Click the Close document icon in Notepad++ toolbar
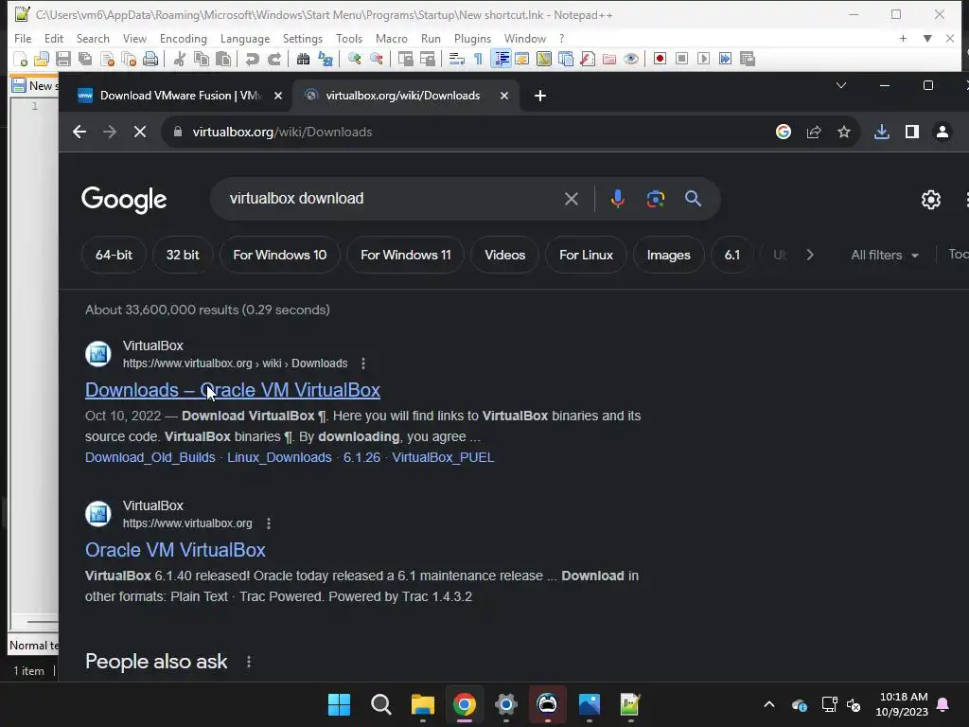 pos(107,59)
